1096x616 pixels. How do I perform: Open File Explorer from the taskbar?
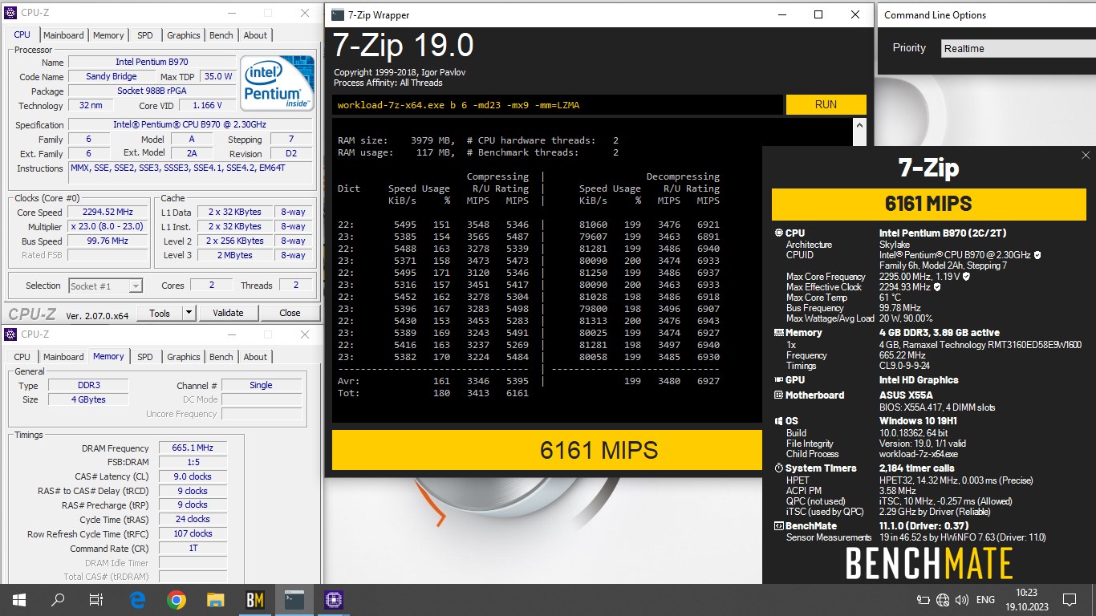tap(215, 599)
